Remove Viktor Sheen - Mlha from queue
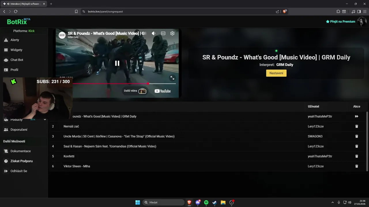369x207 pixels. (x=357, y=166)
